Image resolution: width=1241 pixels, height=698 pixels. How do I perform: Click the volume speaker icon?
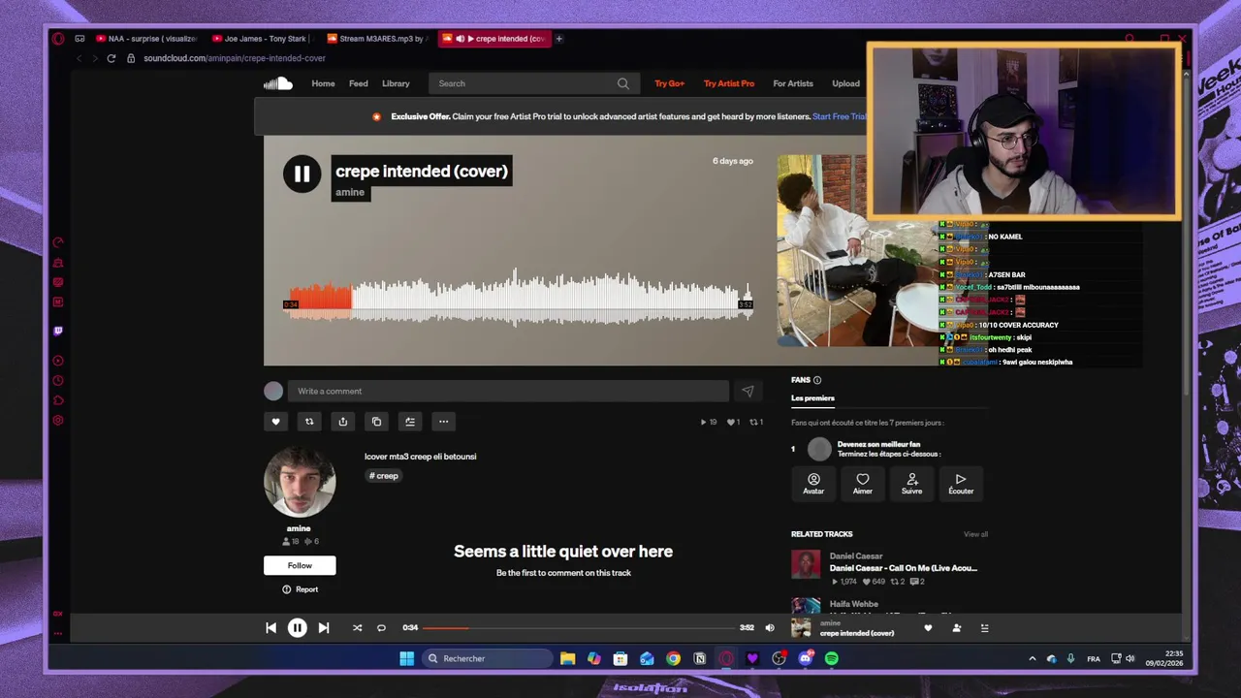tap(770, 628)
